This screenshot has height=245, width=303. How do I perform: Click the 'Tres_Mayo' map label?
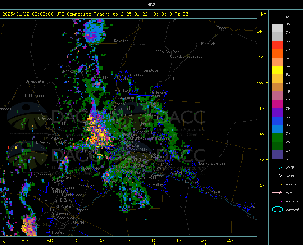click(122, 91)
